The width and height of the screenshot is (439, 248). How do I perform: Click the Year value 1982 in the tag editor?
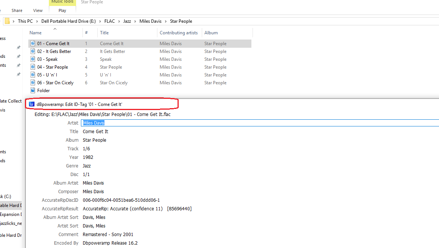pyautogui.click(x=88, y=157)
